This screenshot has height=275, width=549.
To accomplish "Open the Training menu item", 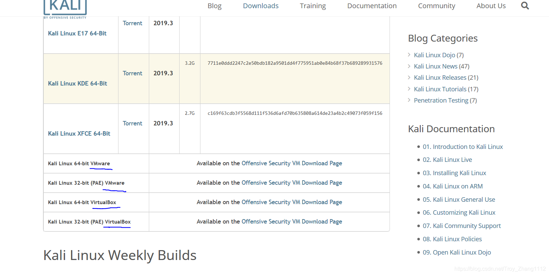I will [x=313, y=6].
